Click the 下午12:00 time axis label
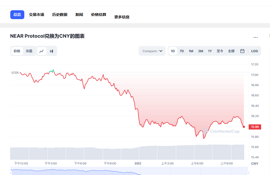This screenshot has height=175, width=270. pyautogui.click(x=21, y=163)
